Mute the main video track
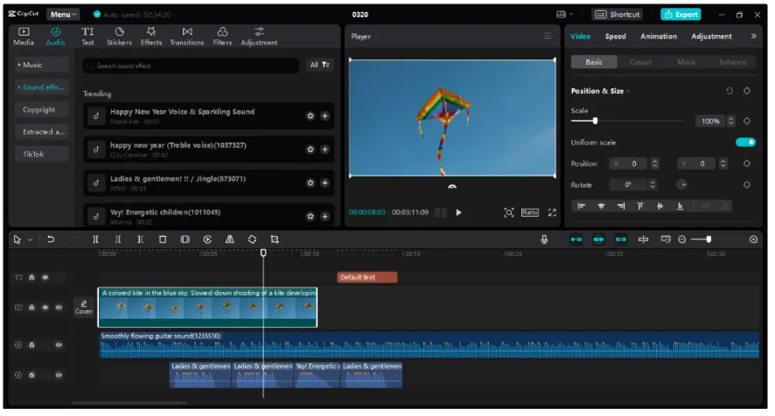This screenshot has height=416, width=775. 59,308
